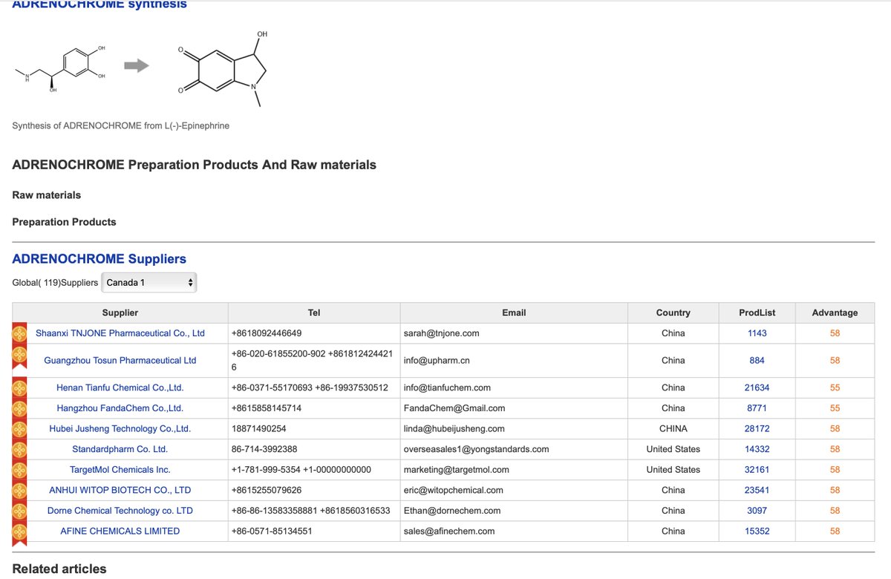The image size is (891, 579).
Task: Click email info@tianfuchem.com
Action: click(x=447, y=387)
